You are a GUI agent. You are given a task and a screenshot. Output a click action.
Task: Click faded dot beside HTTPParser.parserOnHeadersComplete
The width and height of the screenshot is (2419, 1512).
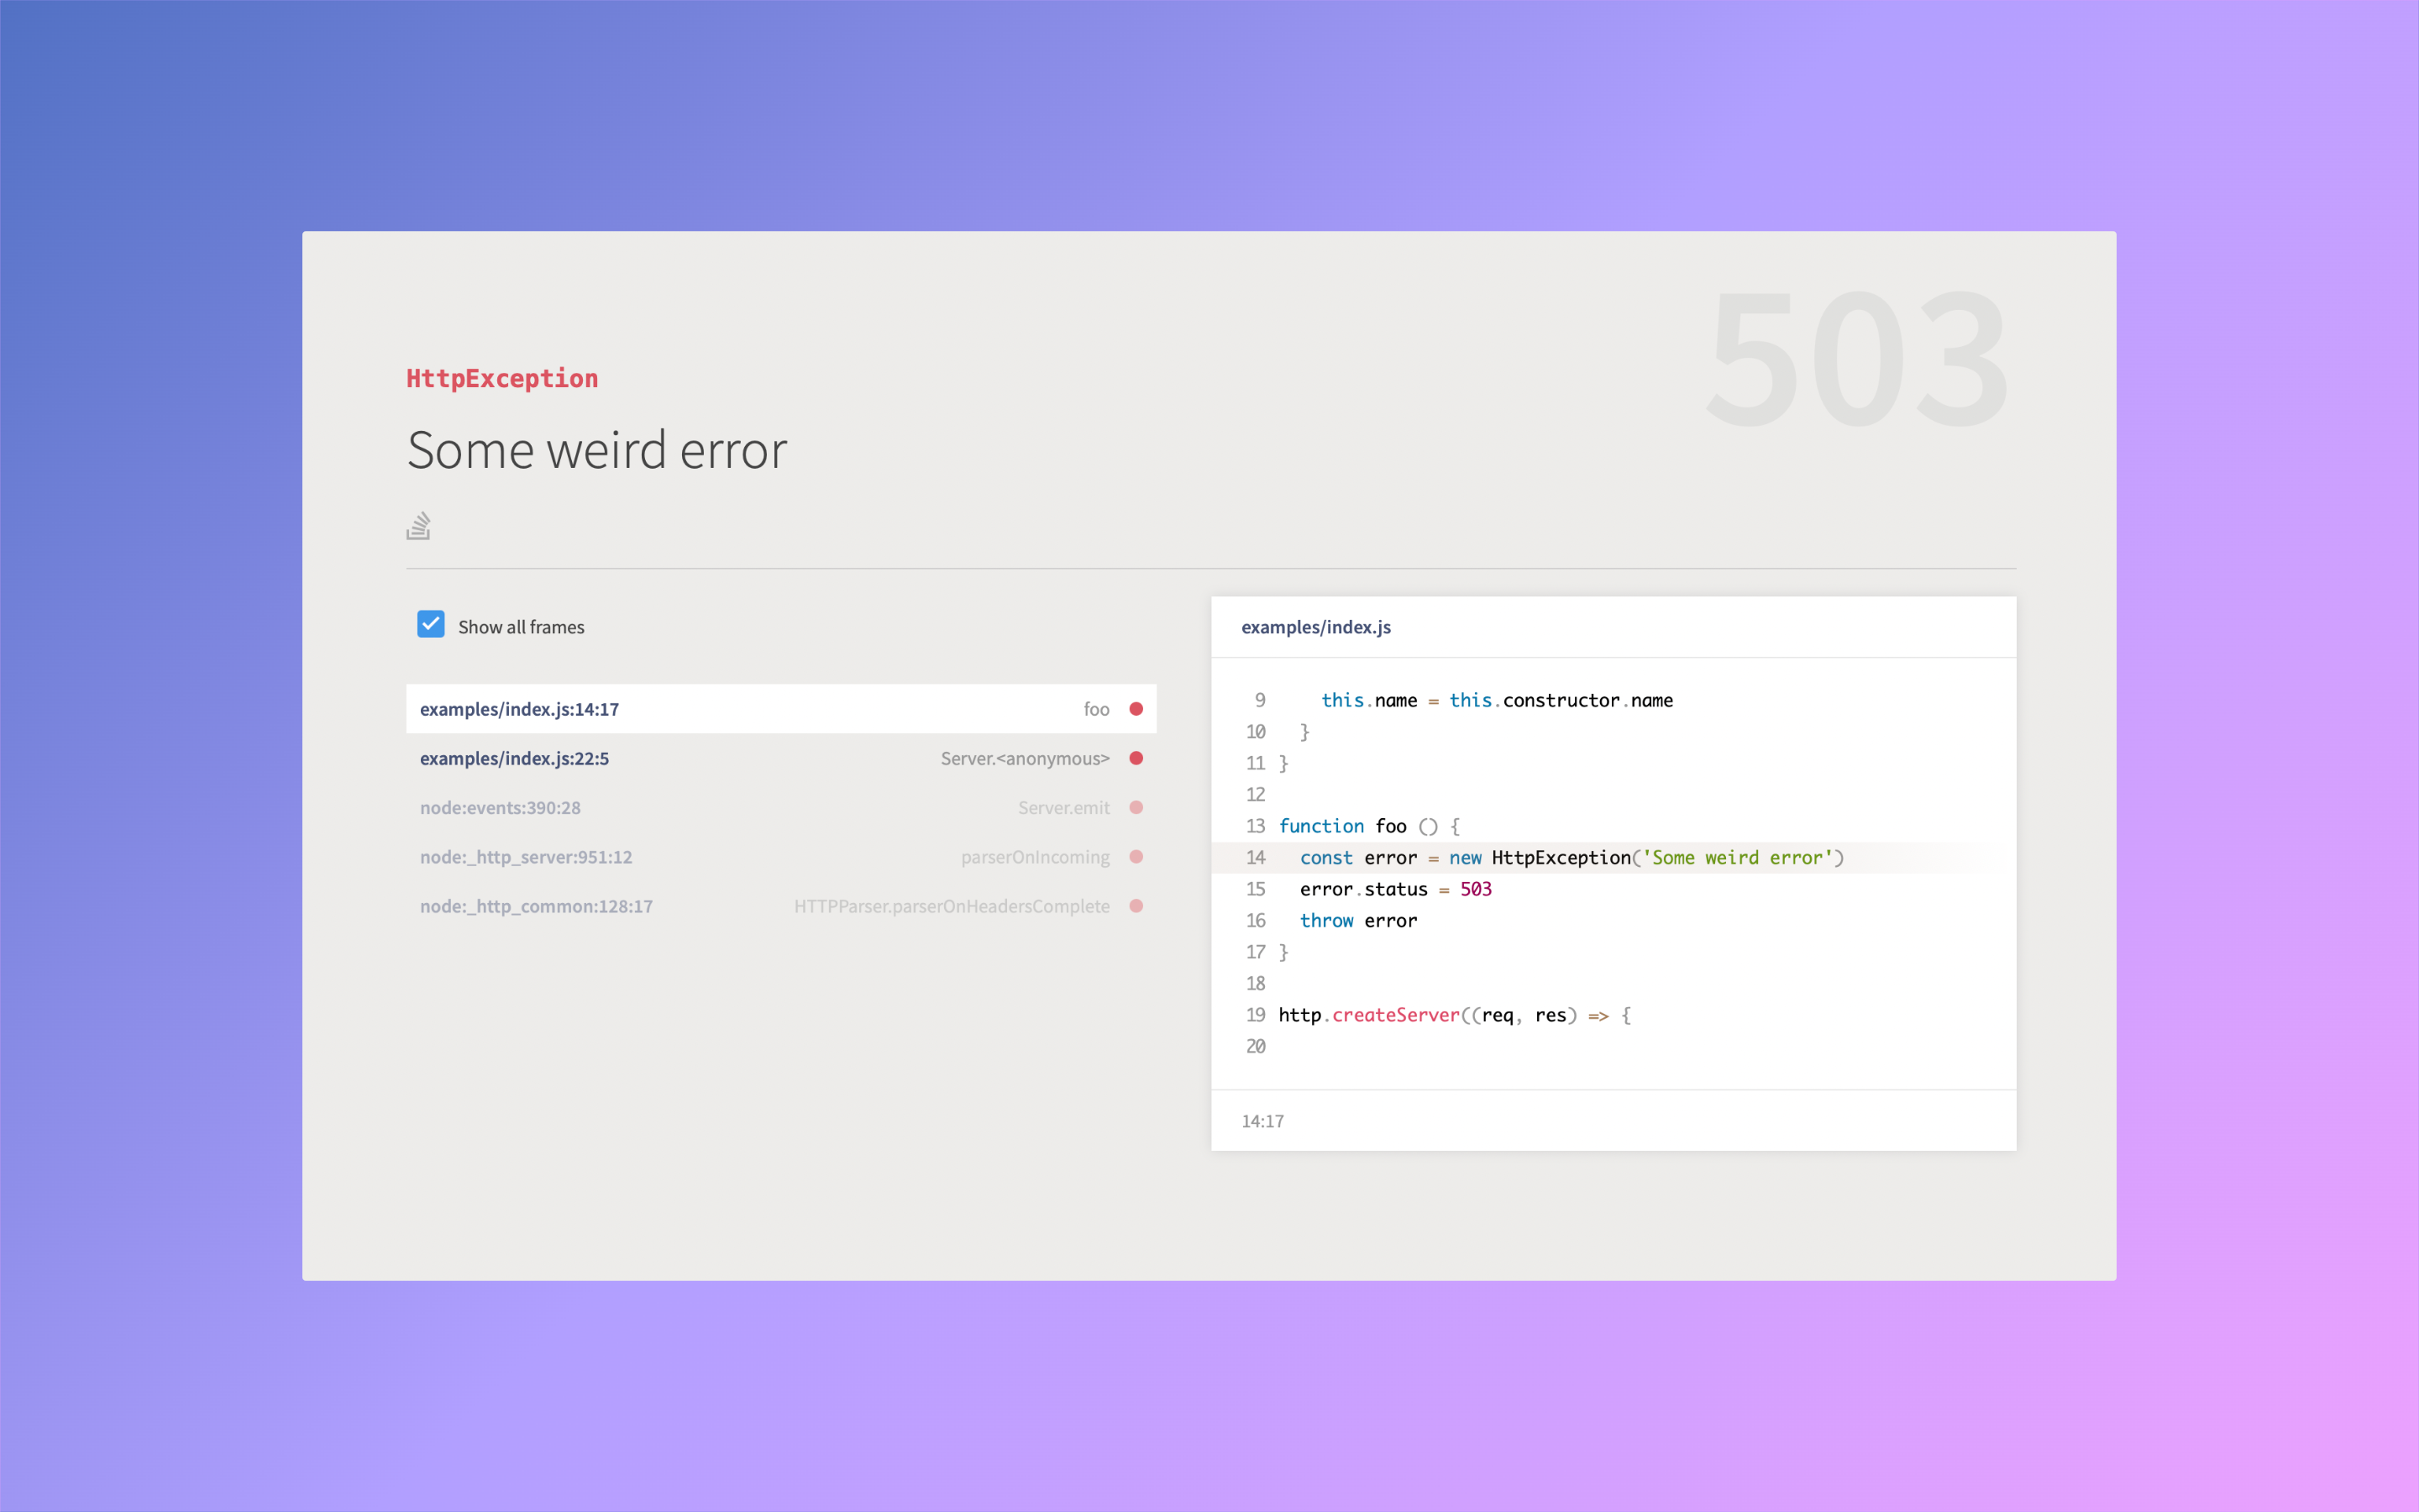click(x=1136, y=906)
